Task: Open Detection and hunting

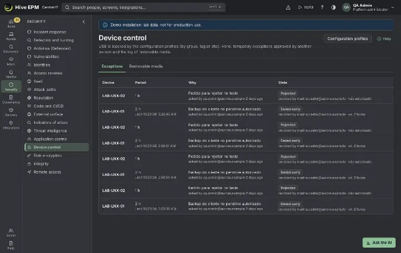Action: pos(57,40)
